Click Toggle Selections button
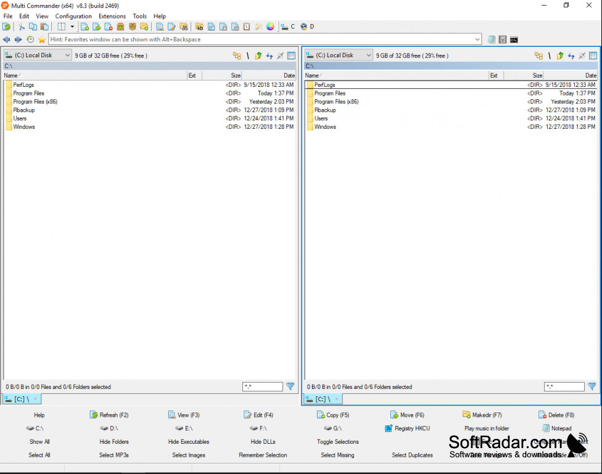Screen dimensions: 602x474 (x=338, y=442)
